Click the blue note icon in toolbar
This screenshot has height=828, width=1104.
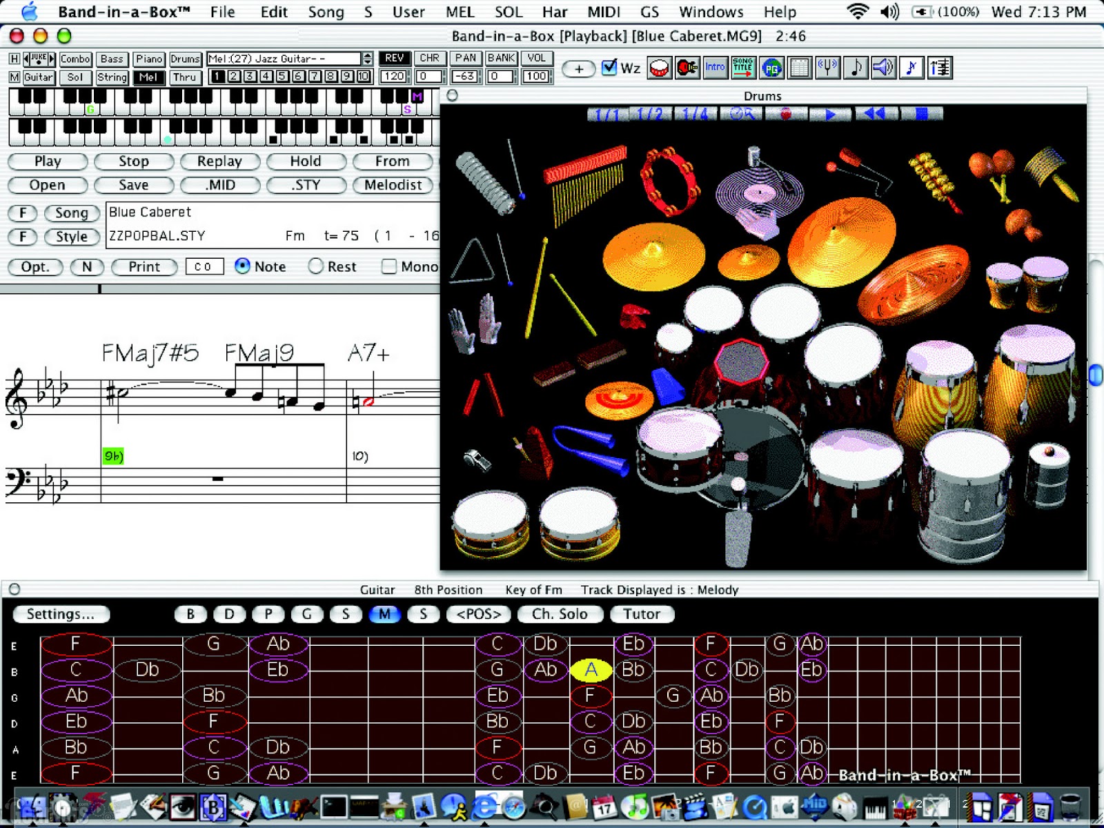click(911, 68)
